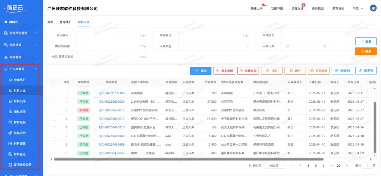Check the row 7 checkbox for RJDH20250436810
Screen dimensions: 381x176
[x=55, y=127]
